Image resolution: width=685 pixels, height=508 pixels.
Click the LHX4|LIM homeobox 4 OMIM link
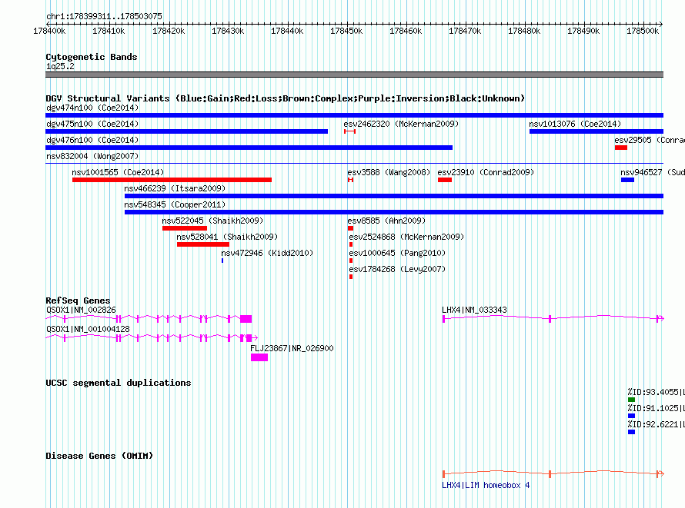tap(486, 485)
